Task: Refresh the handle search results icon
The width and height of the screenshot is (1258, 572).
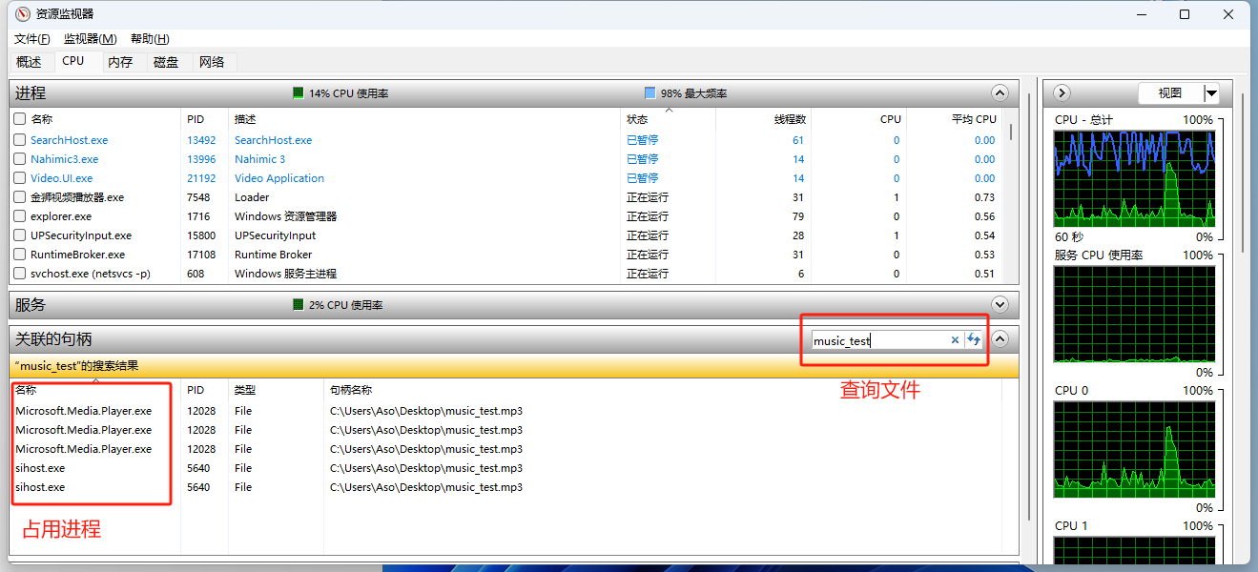Action: click(x=974, y=340)
